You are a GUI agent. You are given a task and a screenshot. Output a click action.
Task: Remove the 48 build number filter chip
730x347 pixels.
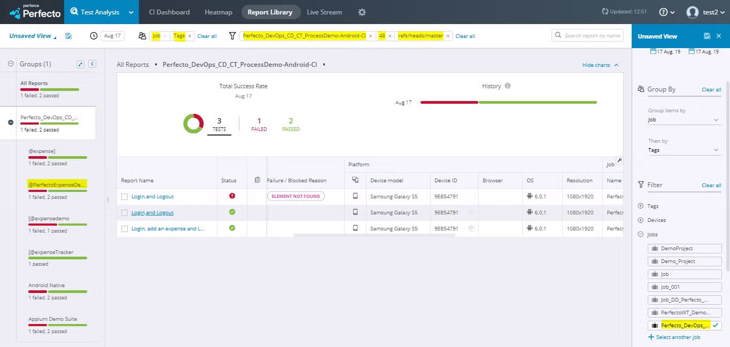click(x=390, y=36)
